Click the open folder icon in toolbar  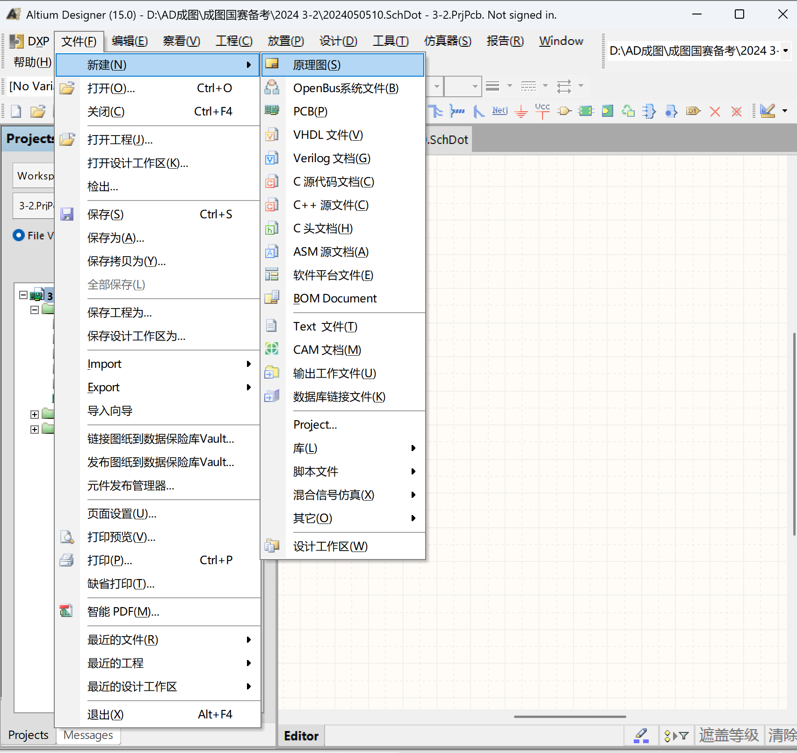click(38, 111)
